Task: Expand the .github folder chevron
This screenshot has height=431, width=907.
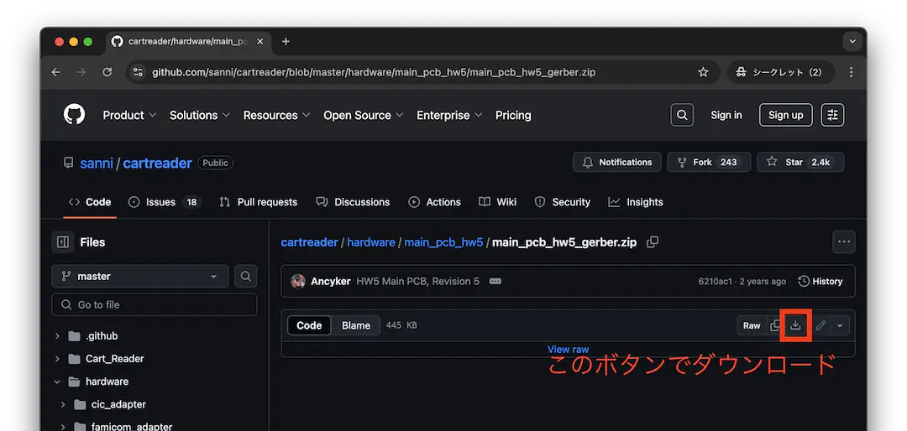Action: pyautogui.click(x=57, y=335)
